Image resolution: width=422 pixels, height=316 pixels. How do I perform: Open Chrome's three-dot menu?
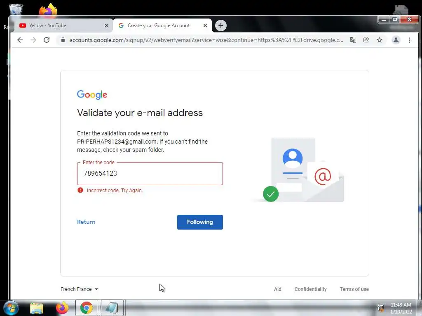point(409,40)
